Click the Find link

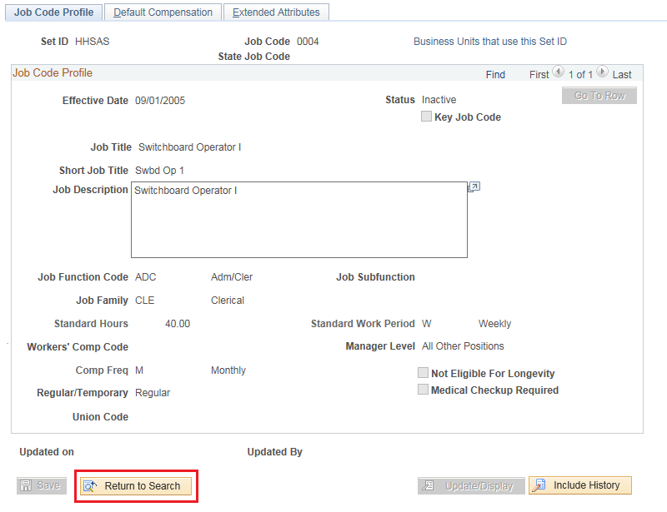(495, 75)
